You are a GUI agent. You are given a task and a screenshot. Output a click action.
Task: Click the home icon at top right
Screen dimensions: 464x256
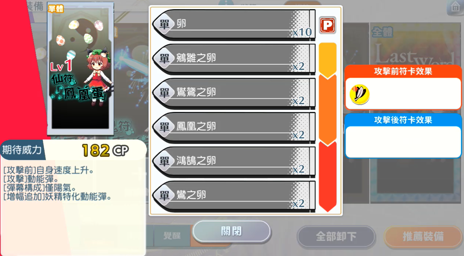[455, 6]
